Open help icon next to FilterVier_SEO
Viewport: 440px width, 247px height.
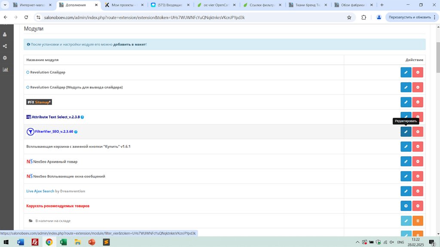click(x=76, y=132)
